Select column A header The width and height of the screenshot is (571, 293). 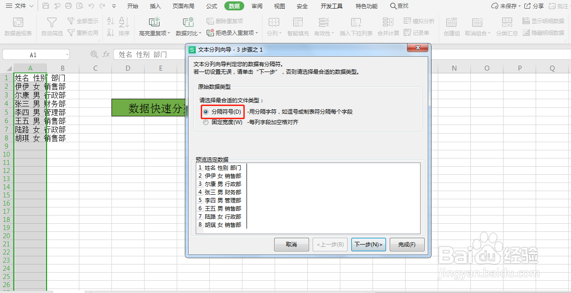coord(30,68)
